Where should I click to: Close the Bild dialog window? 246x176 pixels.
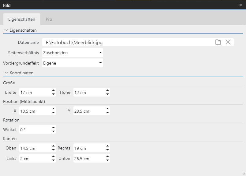240,5
